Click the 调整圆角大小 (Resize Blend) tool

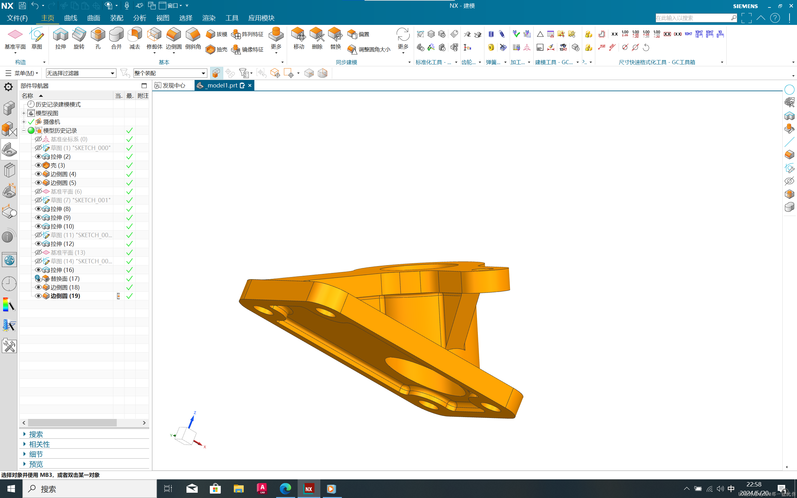pos(369,49)
